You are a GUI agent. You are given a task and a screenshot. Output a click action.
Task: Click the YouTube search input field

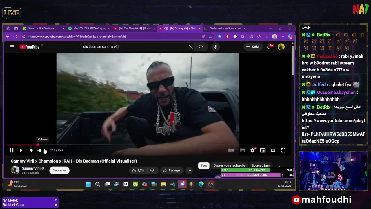coord(135,47)
